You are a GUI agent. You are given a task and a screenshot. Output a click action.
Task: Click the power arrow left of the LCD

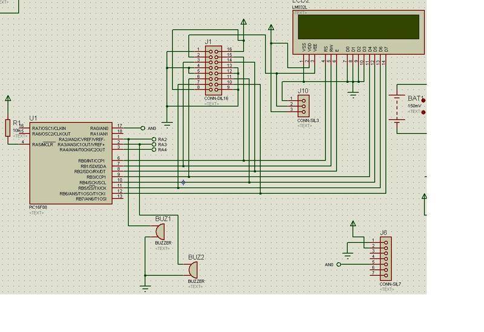pos(271,27)
